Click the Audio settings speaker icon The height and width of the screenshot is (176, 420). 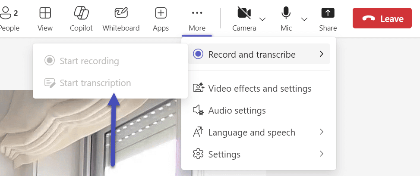[198, 111]
